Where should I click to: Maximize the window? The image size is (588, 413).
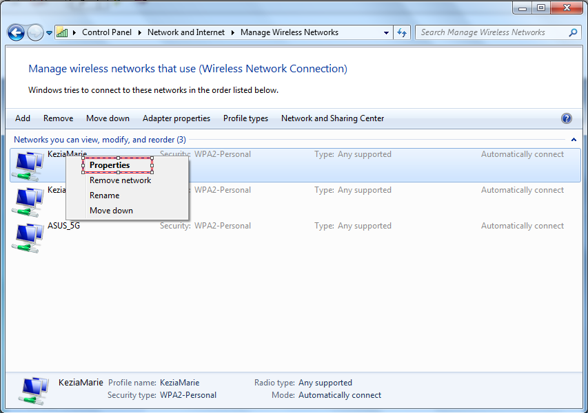click(541, 8)
